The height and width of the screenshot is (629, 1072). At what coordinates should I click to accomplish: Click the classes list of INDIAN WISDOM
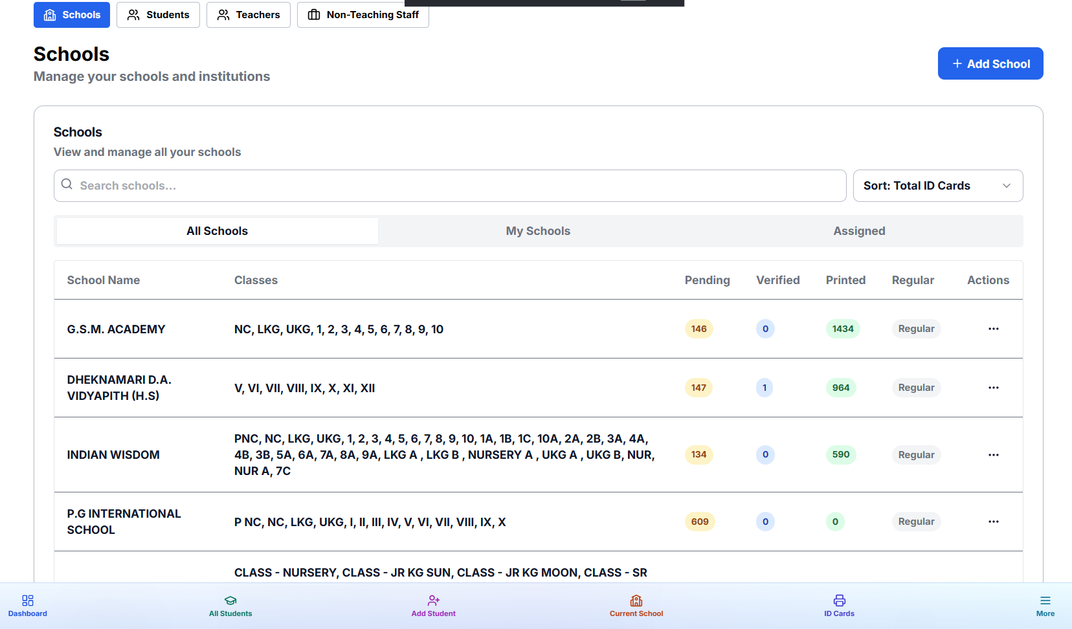pos(445,455)
